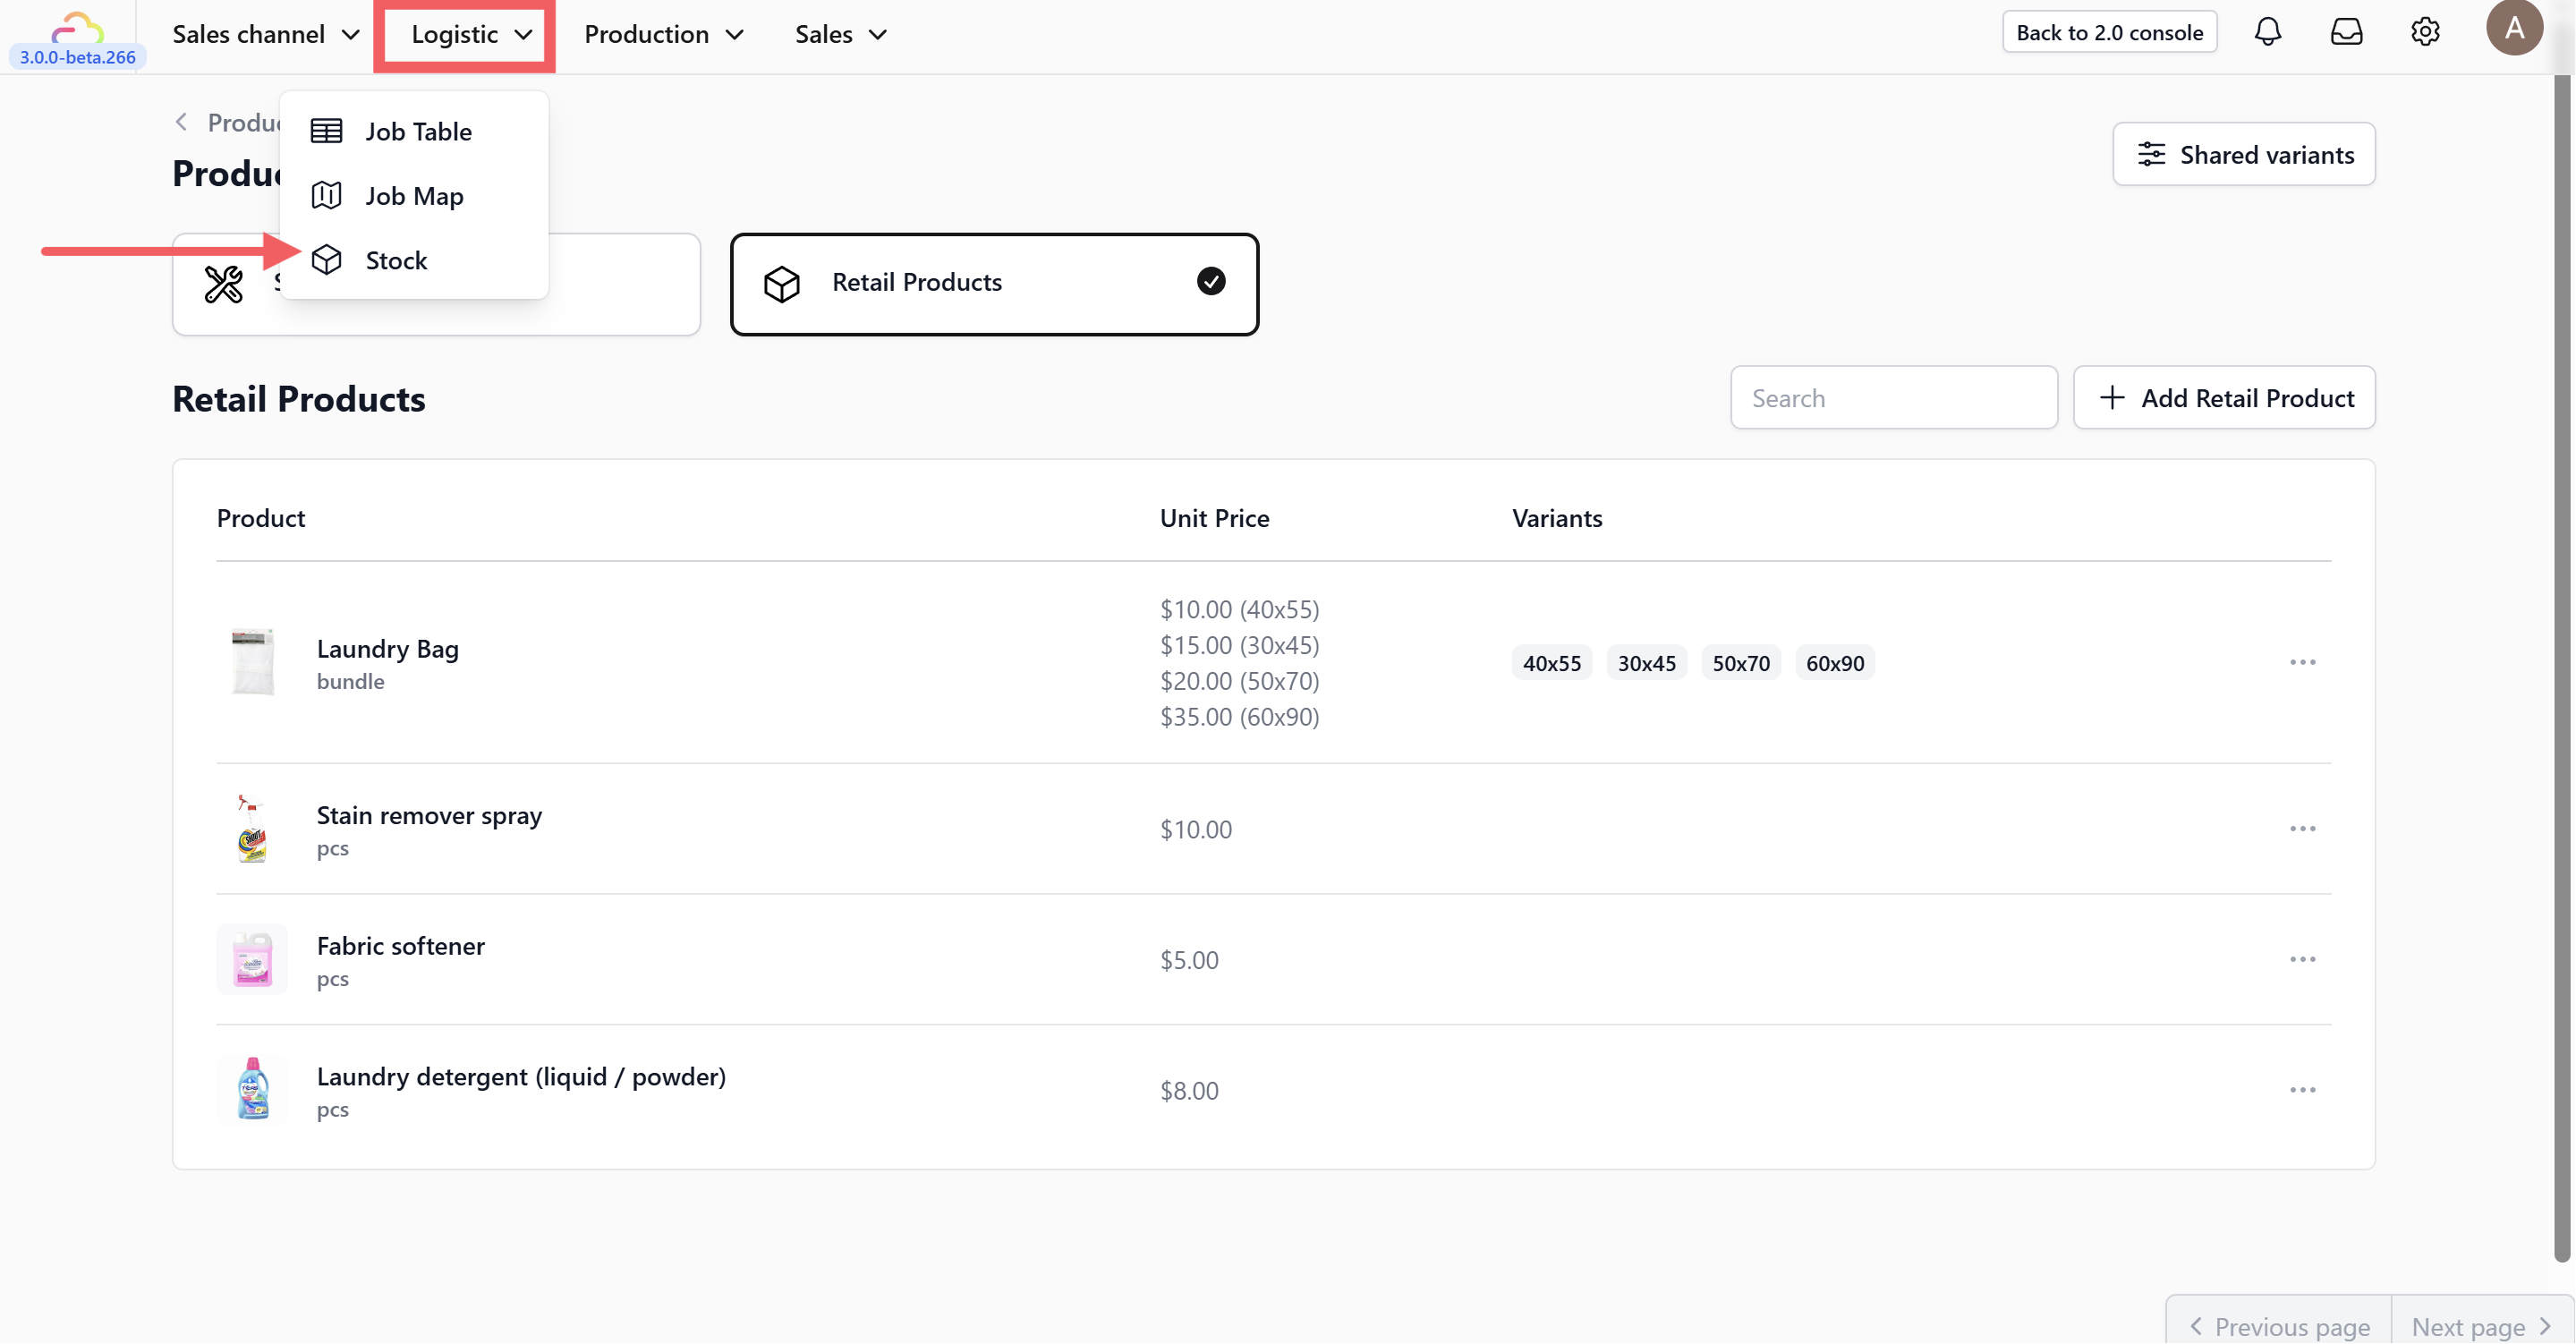This screenshot has height=1344, width=2576.
Task: Click Back to 2.0 console button
Action: [2109, 32]
